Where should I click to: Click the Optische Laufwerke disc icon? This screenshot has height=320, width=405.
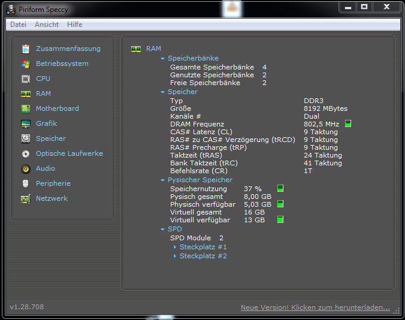click(x=26, y=154)
